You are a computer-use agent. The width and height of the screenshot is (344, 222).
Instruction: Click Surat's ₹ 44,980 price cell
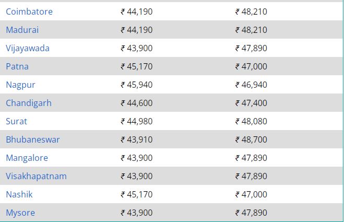tap(137, 121)
